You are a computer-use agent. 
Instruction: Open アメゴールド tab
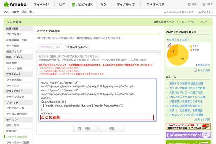point(155,4)
